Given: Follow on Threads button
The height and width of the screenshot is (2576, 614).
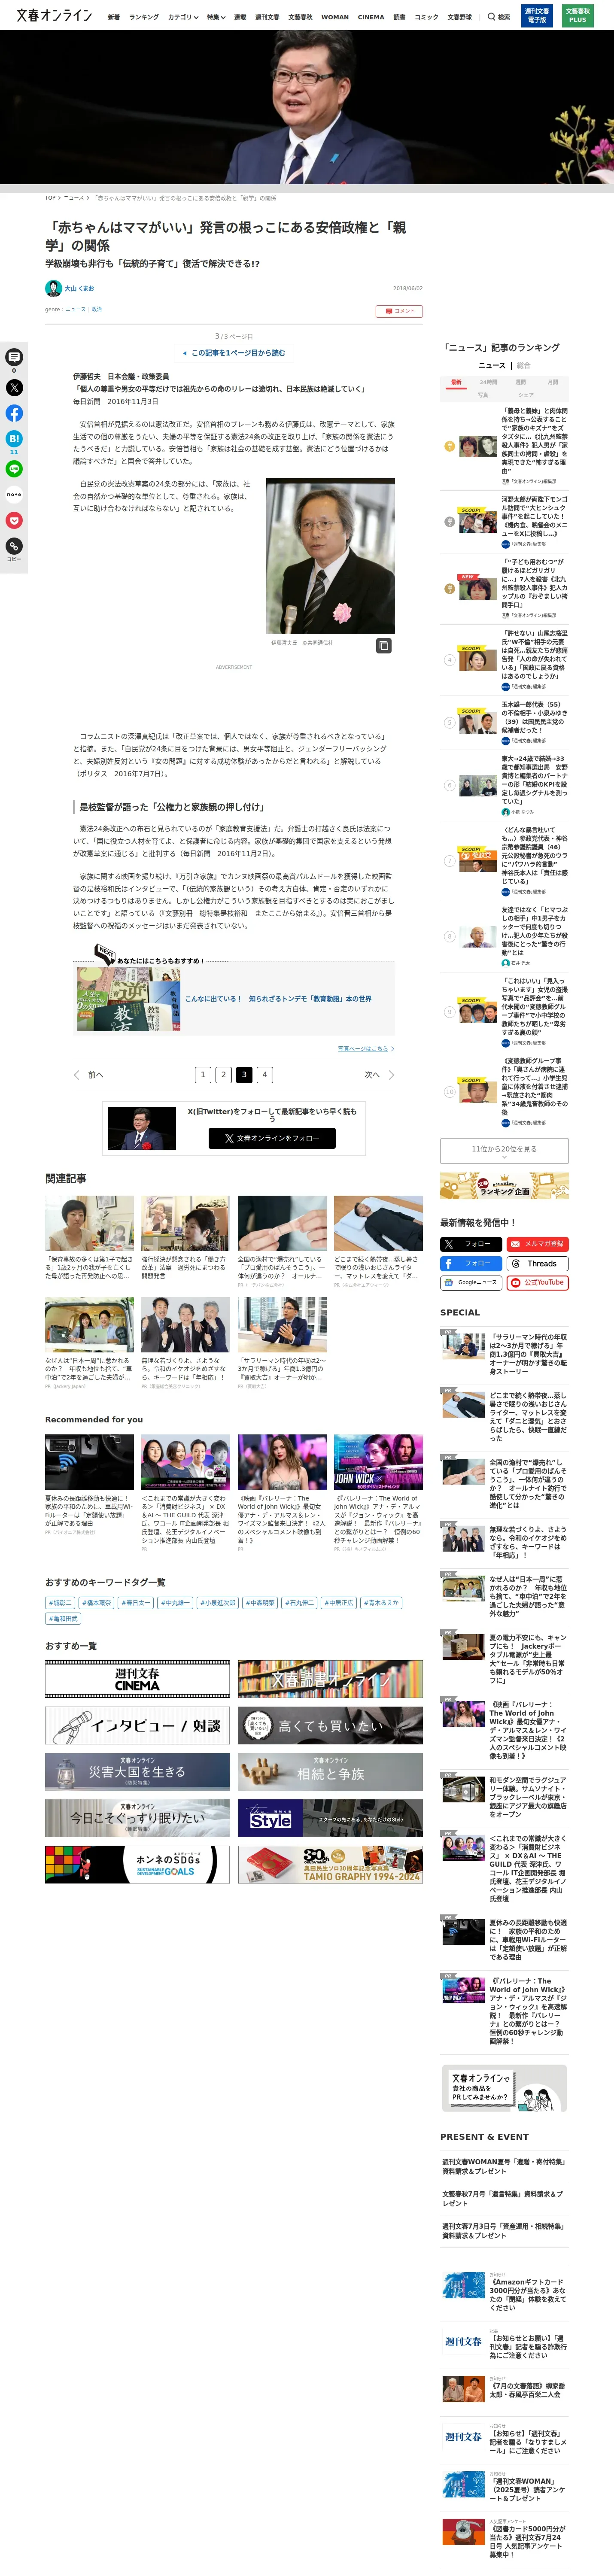Looking at the screenshot, I should pos(537,1263).
